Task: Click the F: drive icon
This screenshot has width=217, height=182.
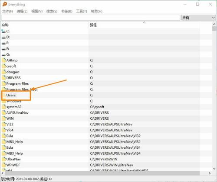Action: point(3,49)
